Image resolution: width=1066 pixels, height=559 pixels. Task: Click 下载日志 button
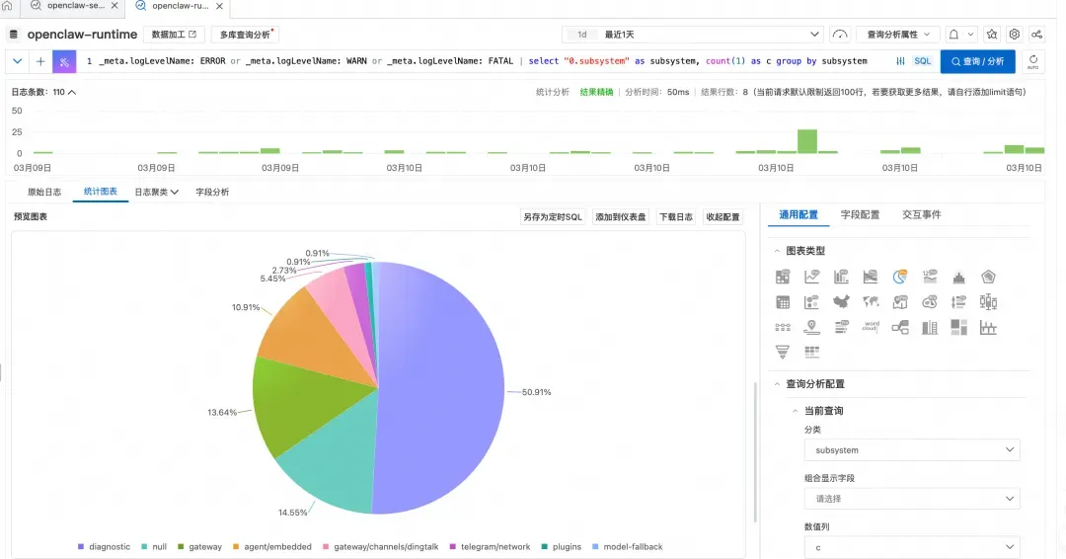(676, 217)
